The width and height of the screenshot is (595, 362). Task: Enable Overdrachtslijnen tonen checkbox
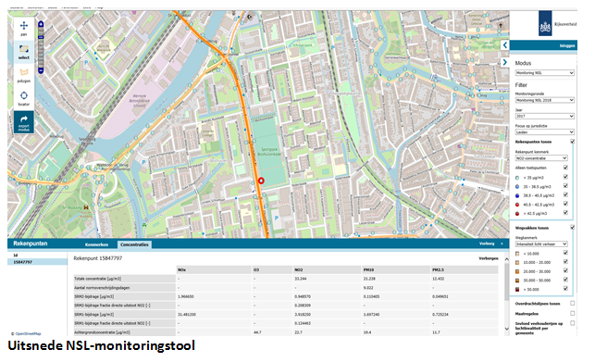[572, 303]
